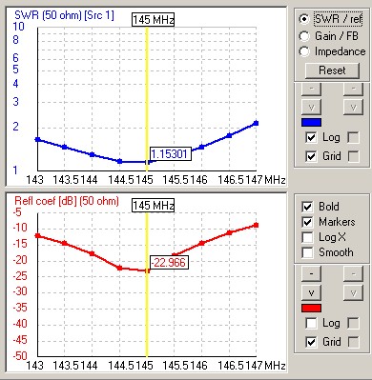This screenshot has width=372, height=380.
Task: Toggle the Grid checkbox under the red swatch
Action: click(311, 342)
